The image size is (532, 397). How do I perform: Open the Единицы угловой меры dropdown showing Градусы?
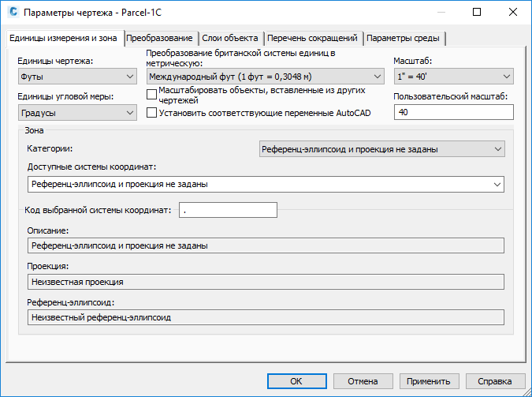click(x=77, y=113)
